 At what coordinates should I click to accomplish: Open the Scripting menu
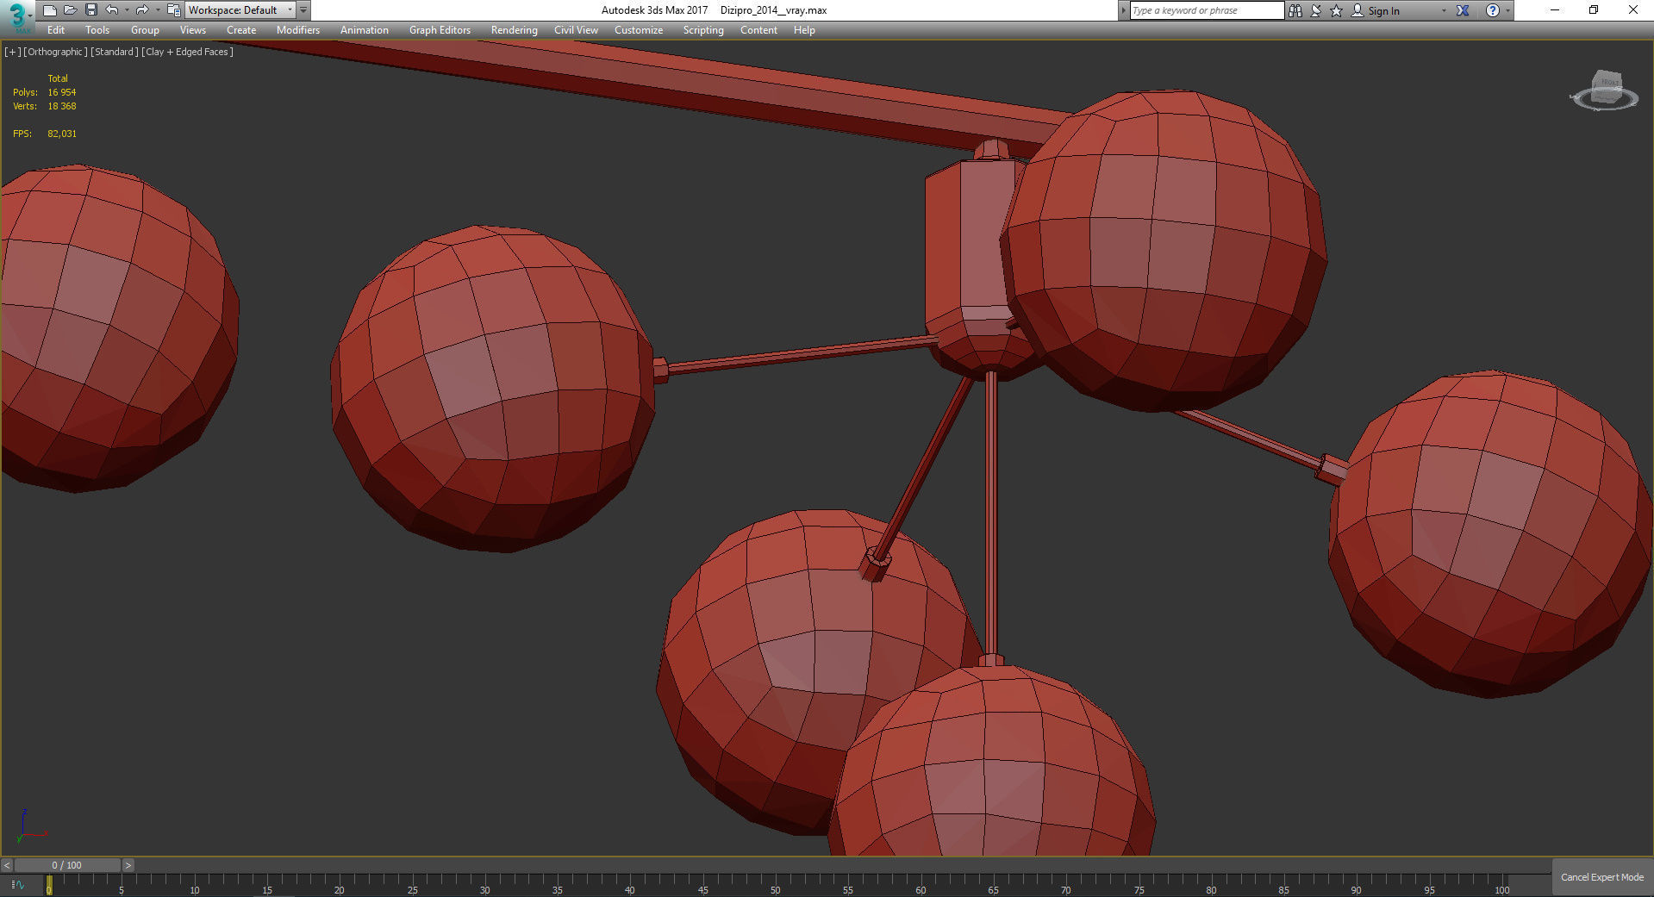click(703, 30)
